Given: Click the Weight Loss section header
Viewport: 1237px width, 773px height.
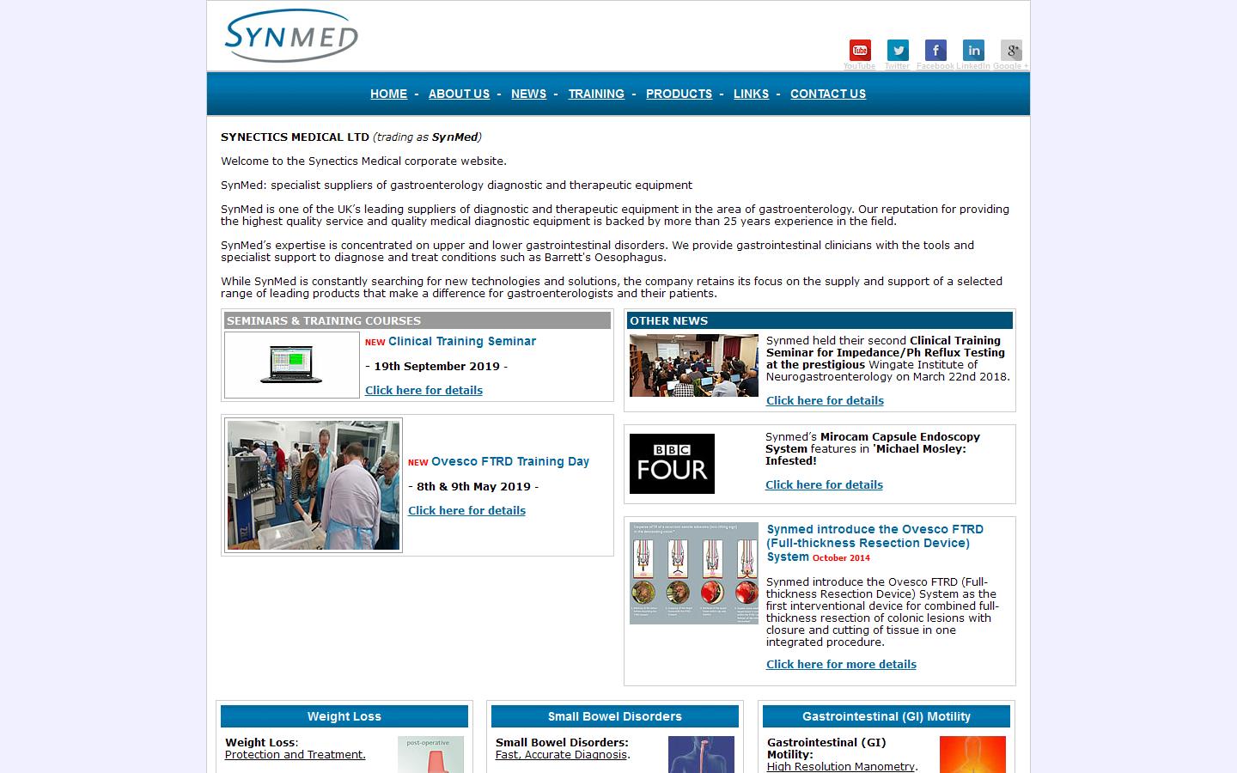Looking at the screenshot, I should tap(344, 716).
